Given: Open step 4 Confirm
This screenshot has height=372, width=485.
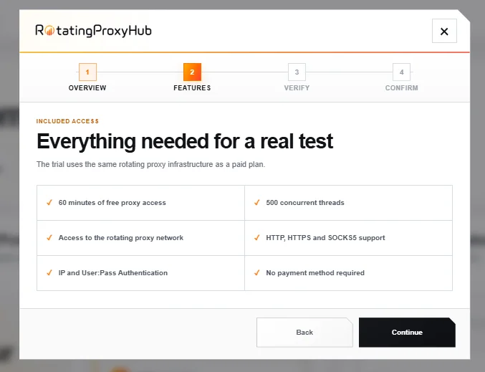Looking at the screenshot, I should (401, 72).
